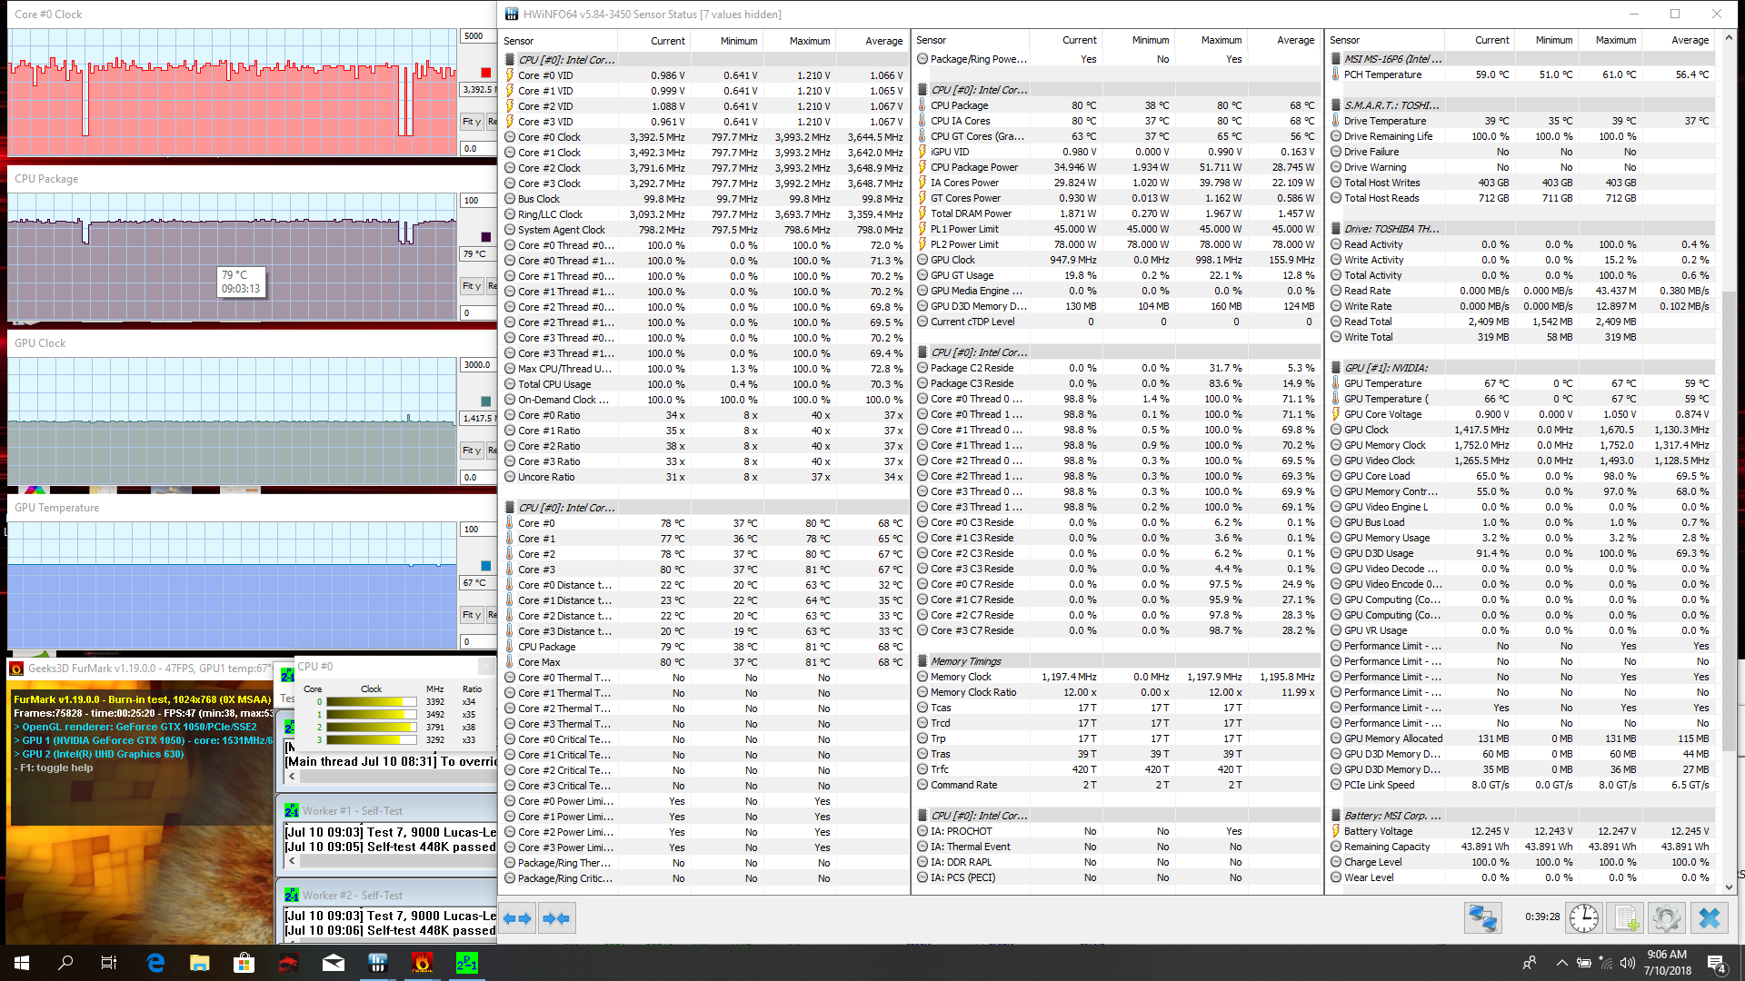1745x981 pixels.
Task: Open the Action Center notifications icon
Action: [x=1716, y=963]
